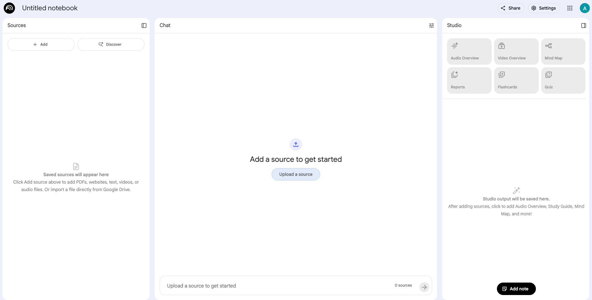Collapse the Sources panel
Viewport: 592px width, 300px height.
[x=144, y=25]
